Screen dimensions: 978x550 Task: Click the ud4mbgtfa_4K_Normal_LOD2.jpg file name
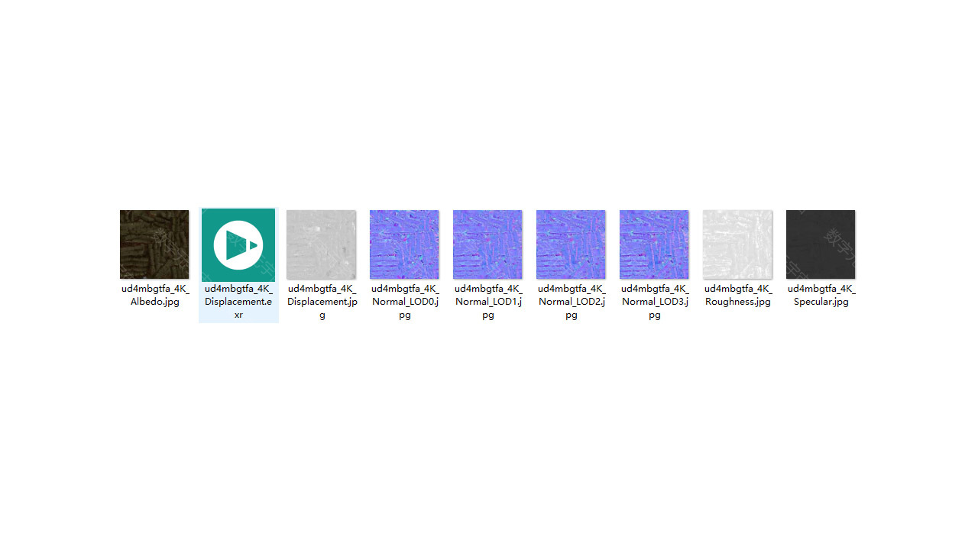[x=572, y=302]
